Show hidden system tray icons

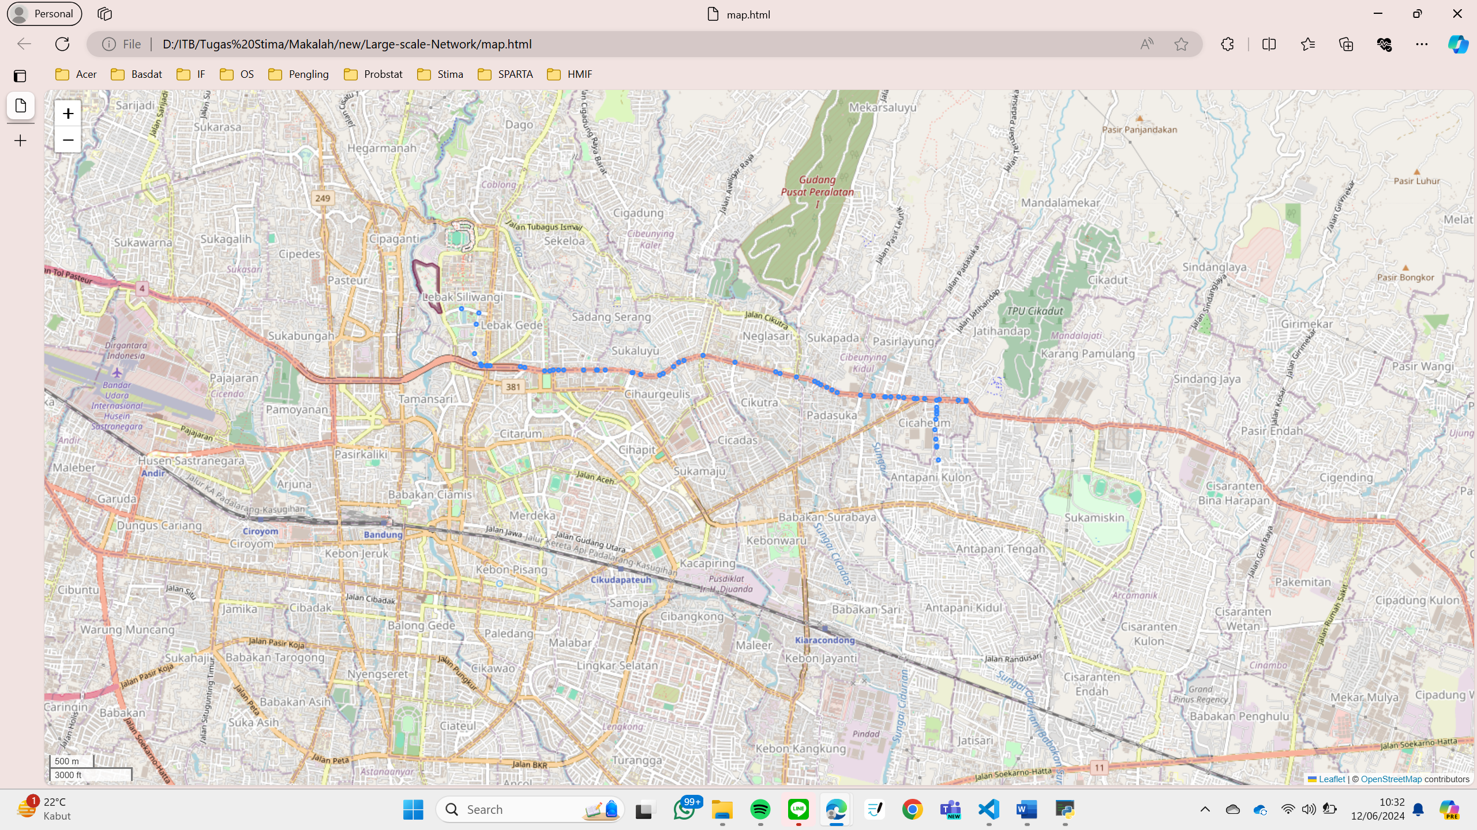(x=1205, y=809)
